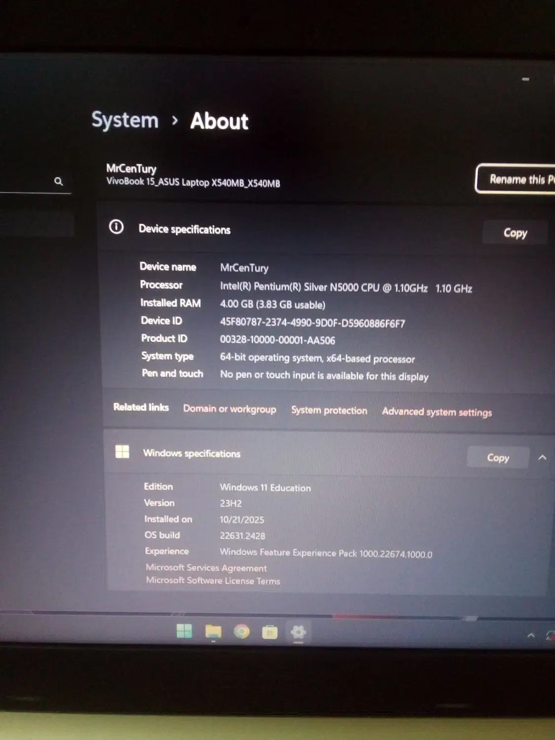Launch Google Chrome from the taskbar

[242, 631]
